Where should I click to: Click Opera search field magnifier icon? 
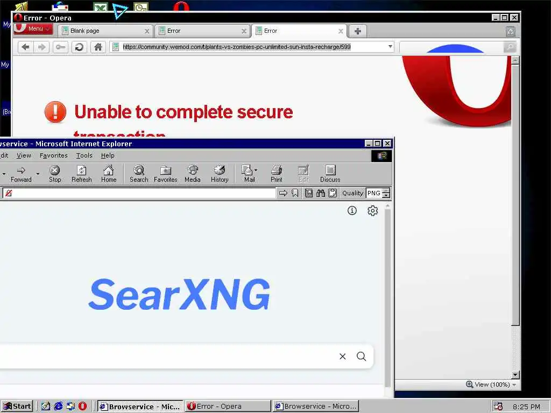[510, 47]
